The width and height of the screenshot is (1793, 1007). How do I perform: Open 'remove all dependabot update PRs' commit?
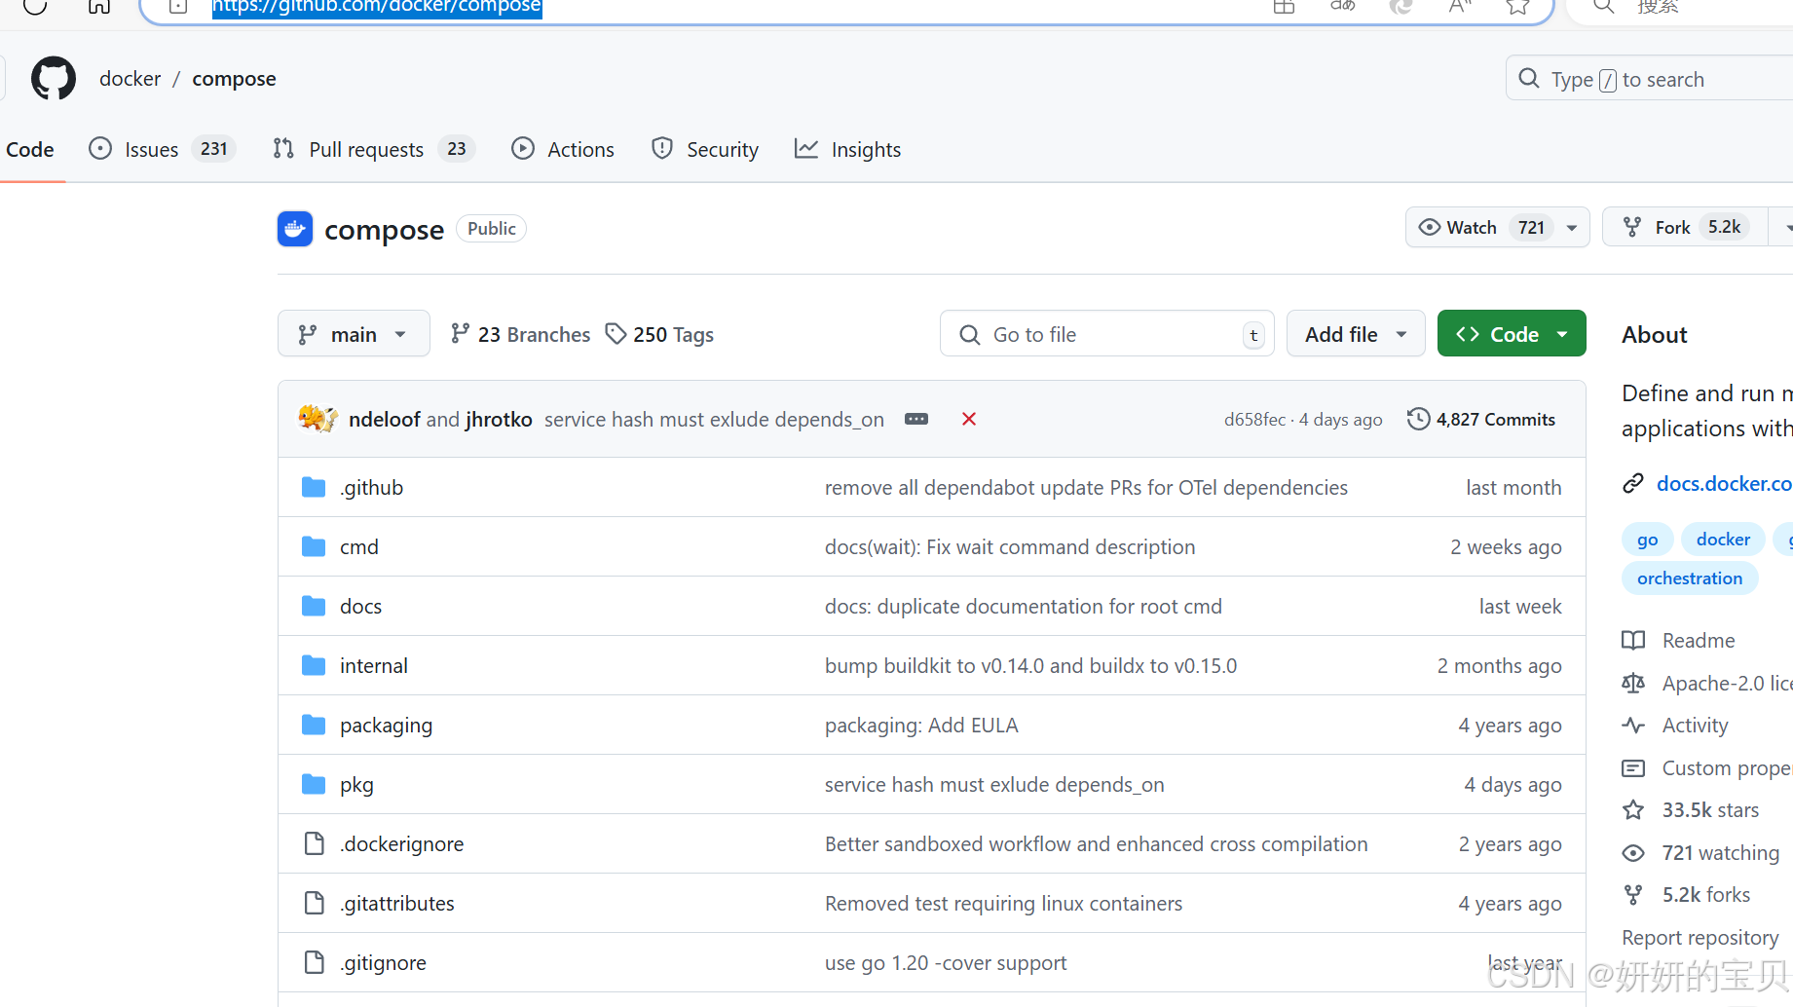pos(1086,487)
